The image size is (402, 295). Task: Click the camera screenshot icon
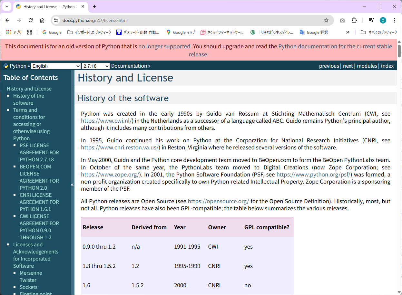(x=342, y=20)
